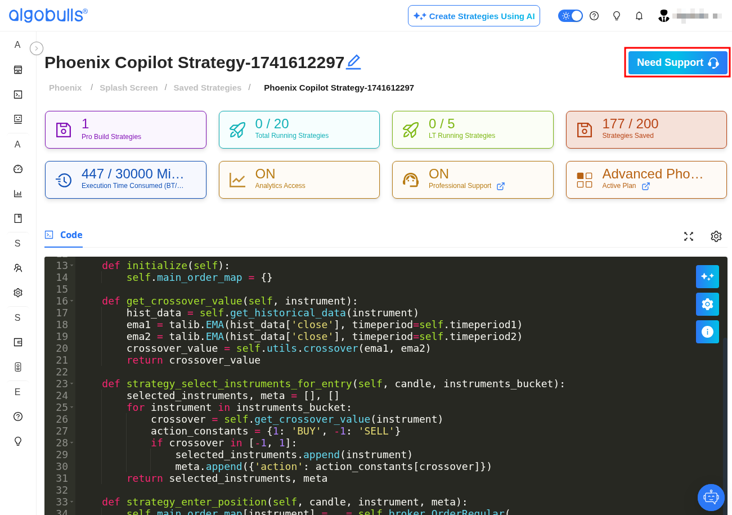Fold the get_crossover_value function at line 16
This screenshot has height=515, width=732.
[72, 301]
